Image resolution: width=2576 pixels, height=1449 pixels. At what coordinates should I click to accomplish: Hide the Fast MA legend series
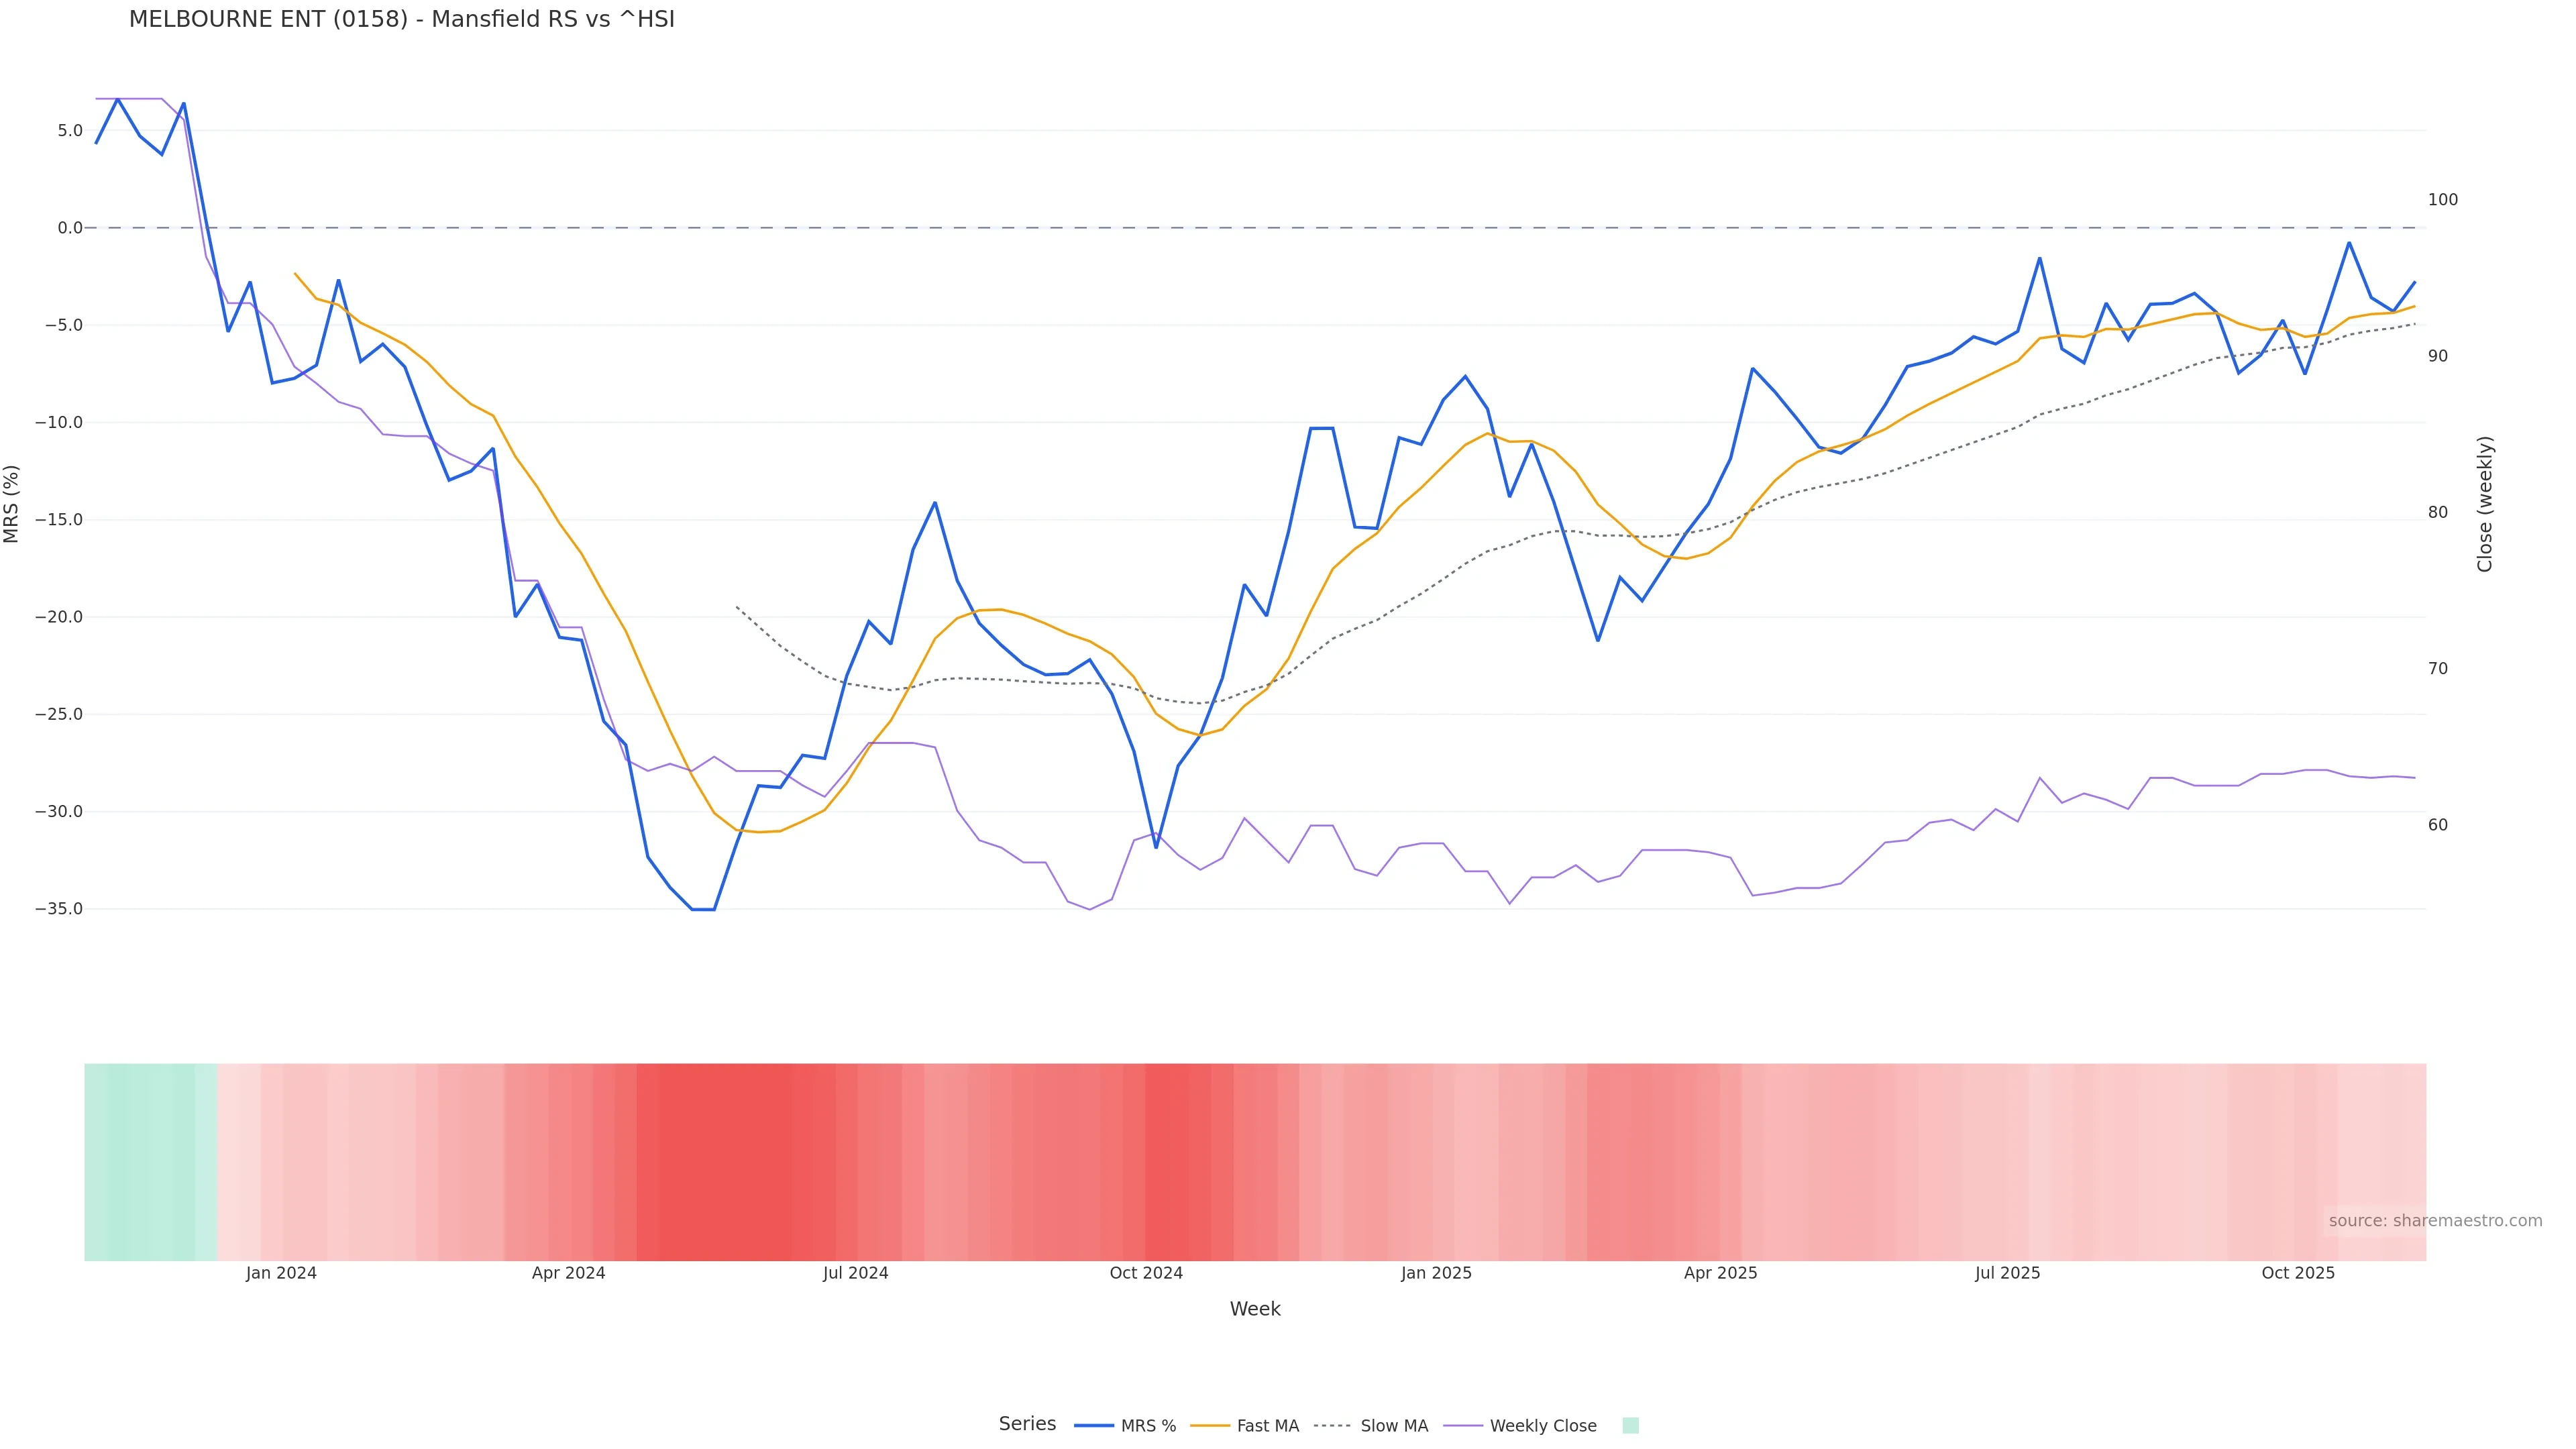[x=1245, y=1426]
